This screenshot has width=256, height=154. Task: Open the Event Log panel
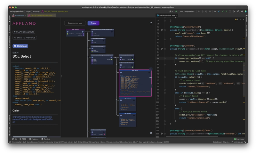[x=239, y=139]
